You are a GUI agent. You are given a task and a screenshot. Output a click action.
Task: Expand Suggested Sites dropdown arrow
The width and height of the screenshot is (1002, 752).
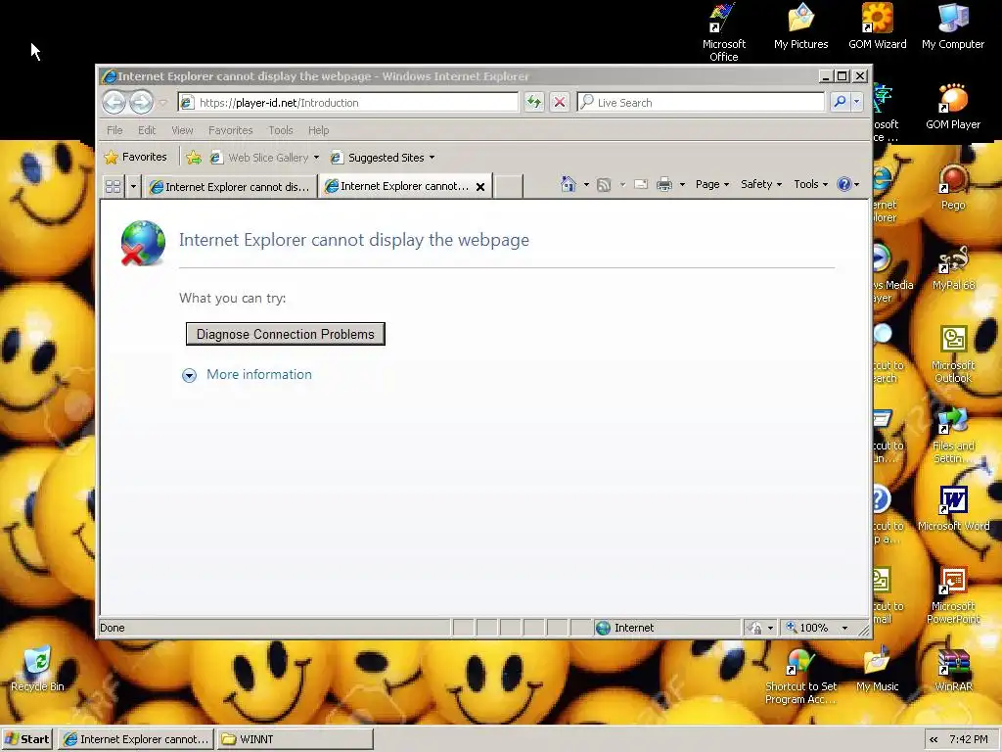[x=432, y=158]
